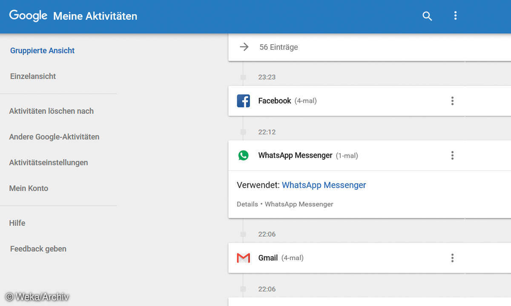This screenshot has width=511, height=306.
Task: Open the header three-dot overflow menu
Action: click(455, 16)
